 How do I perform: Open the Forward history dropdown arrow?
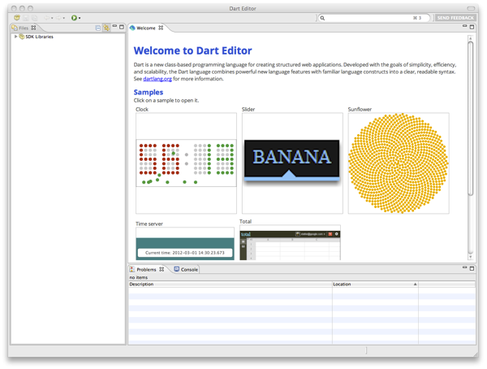coord(63,18)
